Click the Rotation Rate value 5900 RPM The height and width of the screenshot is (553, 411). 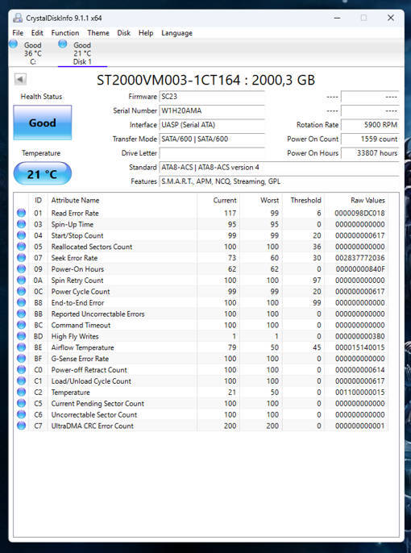[370, 124]
